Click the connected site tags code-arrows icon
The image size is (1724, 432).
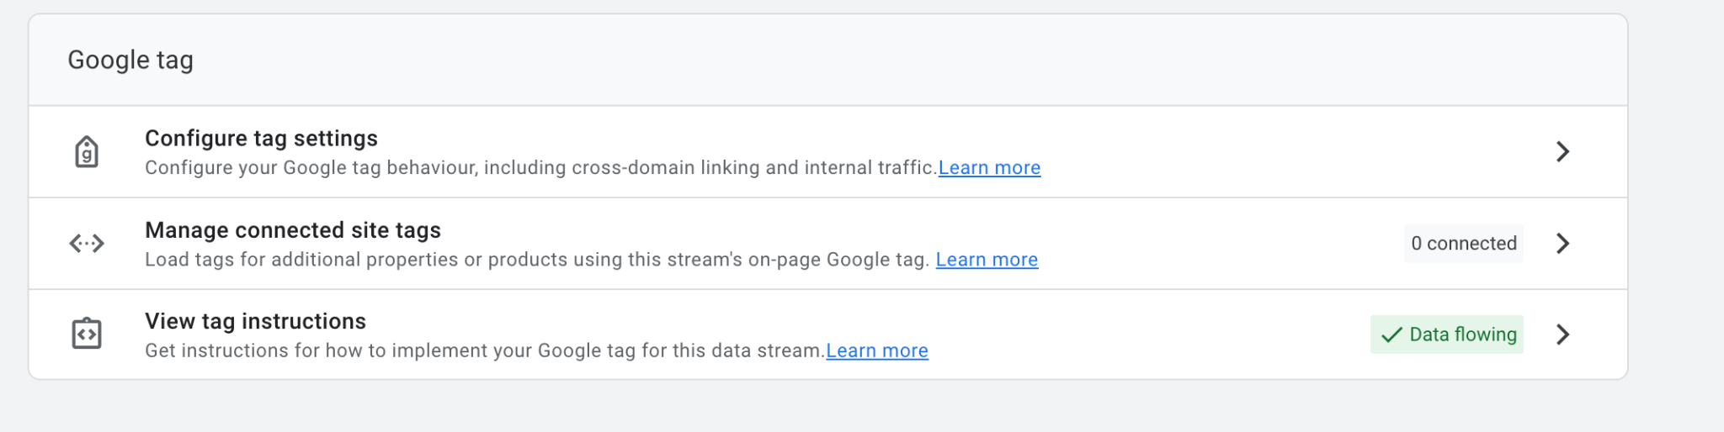pyautogui.click(x=87, y=244)
